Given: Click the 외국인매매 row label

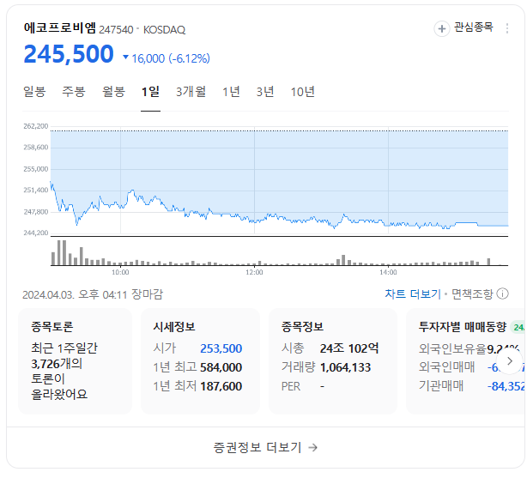Looking at the screenshot, I should point(446,367).
